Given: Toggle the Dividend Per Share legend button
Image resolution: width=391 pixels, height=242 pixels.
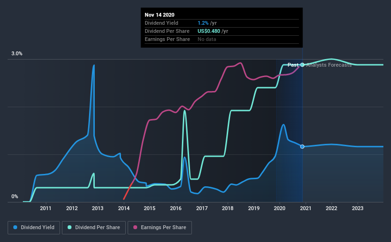Looking at the screenshot, I should coord(94,228).
